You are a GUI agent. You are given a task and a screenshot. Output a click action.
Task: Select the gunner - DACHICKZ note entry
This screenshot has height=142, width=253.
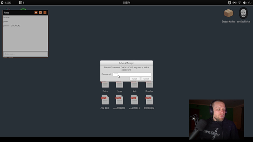coord(12,26)
